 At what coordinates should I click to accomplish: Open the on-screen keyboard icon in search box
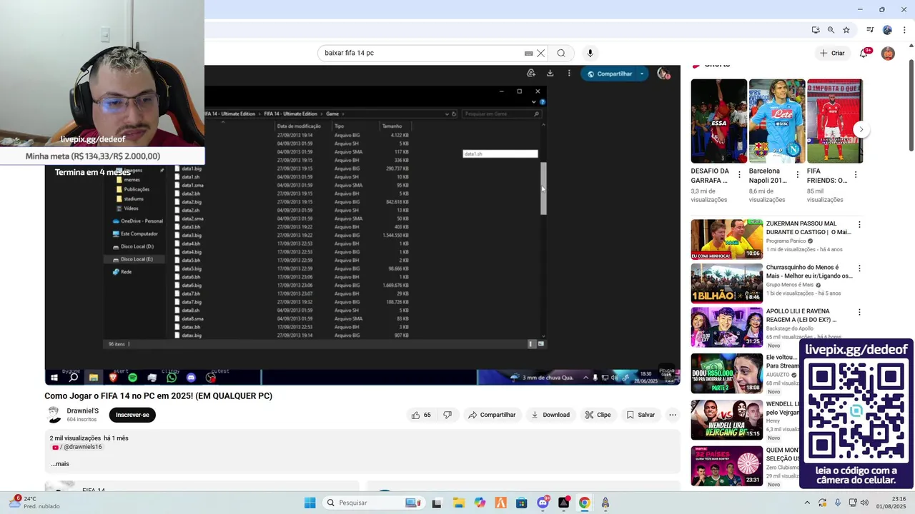click(x=528, y=53)
